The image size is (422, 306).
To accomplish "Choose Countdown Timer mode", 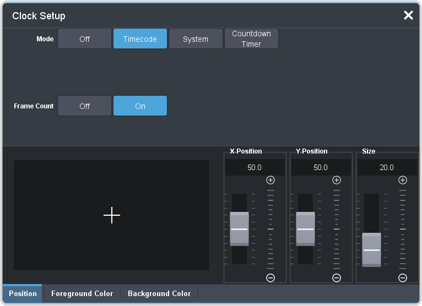I will coord(251,39).
